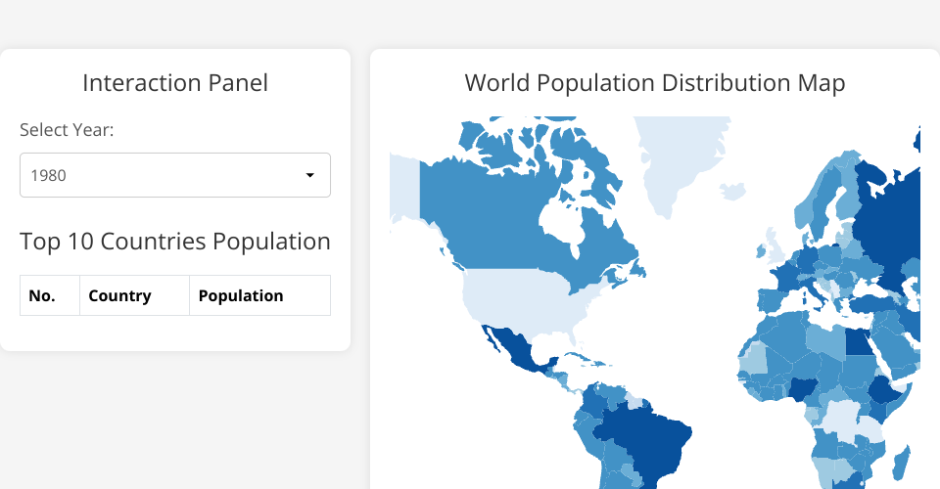Click the Interaction Panel heading
The width and height of the screenshot is (940, 489).
[175, 83]
